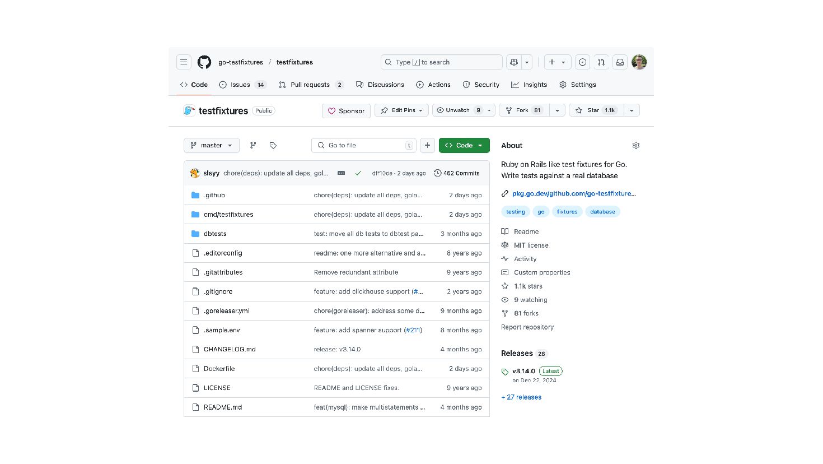Open the green Code dropdown button
Image resolution: width=823 pixels, height=464 pixels.
coord(464,145)
